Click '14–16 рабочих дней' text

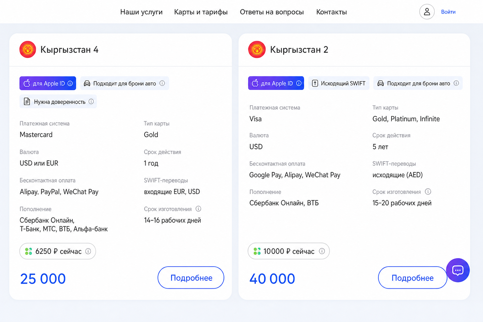pos(172,220)
